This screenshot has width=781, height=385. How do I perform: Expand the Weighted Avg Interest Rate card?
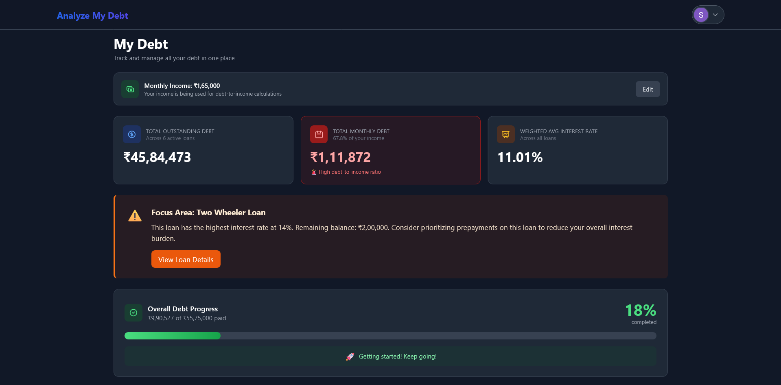(x=578, y=150)
